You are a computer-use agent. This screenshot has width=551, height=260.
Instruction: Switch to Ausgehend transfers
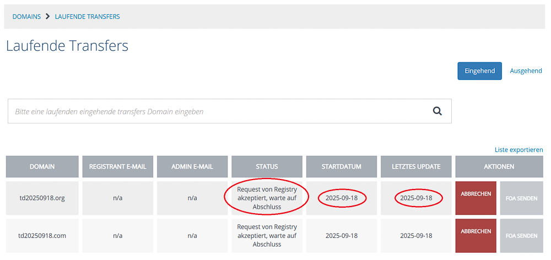(526, 71)
